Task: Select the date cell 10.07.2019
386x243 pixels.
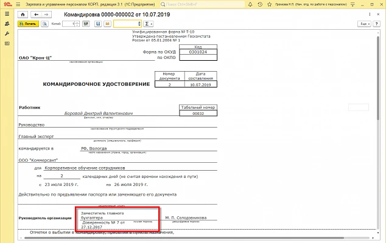Action: pyautogui.click(x=201, y=84)
